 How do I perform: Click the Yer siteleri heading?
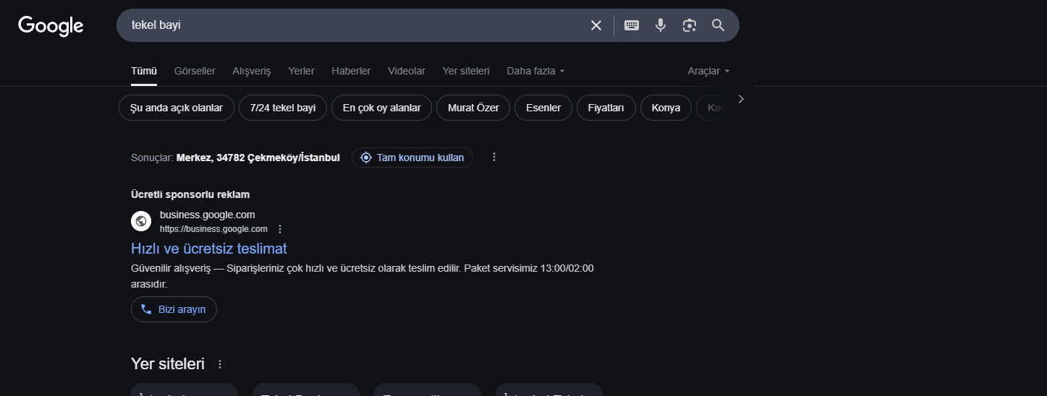[168, 363]
